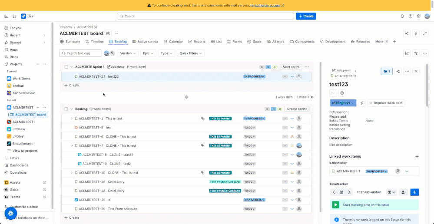Click the blue Create button in the top bar
Screen dimensions: 434x224
pyautogui.click(x=306, y=16)
